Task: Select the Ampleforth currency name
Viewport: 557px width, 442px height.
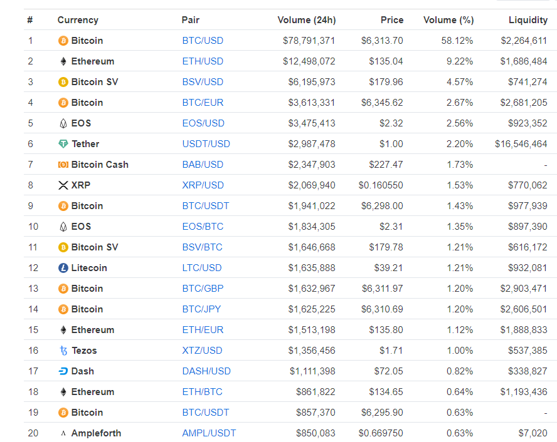Action: (x=96, y=433)
